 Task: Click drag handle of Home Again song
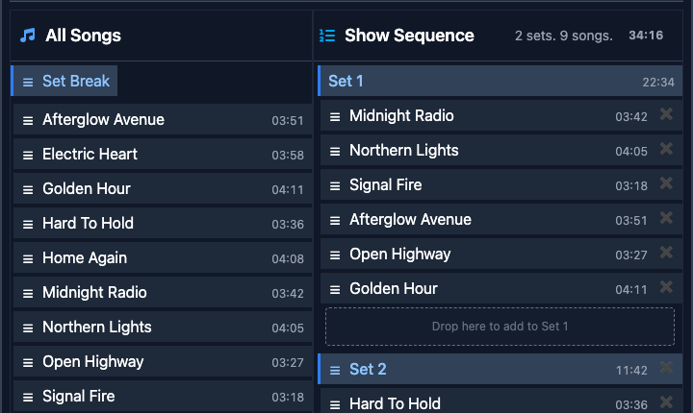tap(28, 258)
